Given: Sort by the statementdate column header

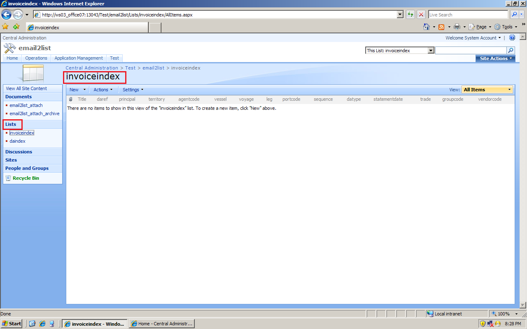Looking at the screenshot, I should pos(388,99).
